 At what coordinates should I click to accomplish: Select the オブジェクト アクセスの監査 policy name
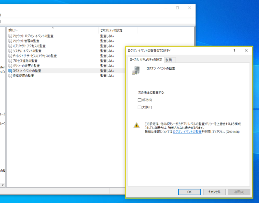[x=29, y=46]
